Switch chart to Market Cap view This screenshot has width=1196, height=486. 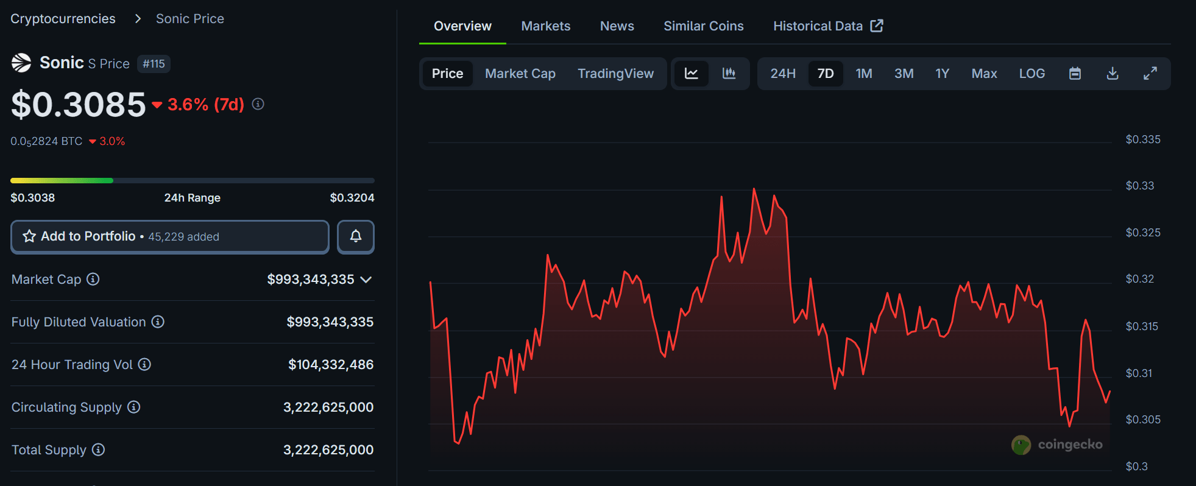pyautogui.click(x=520, y=74)
